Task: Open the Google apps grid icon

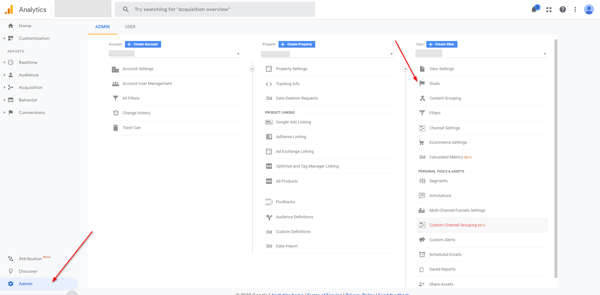Action: pos(549,10)
